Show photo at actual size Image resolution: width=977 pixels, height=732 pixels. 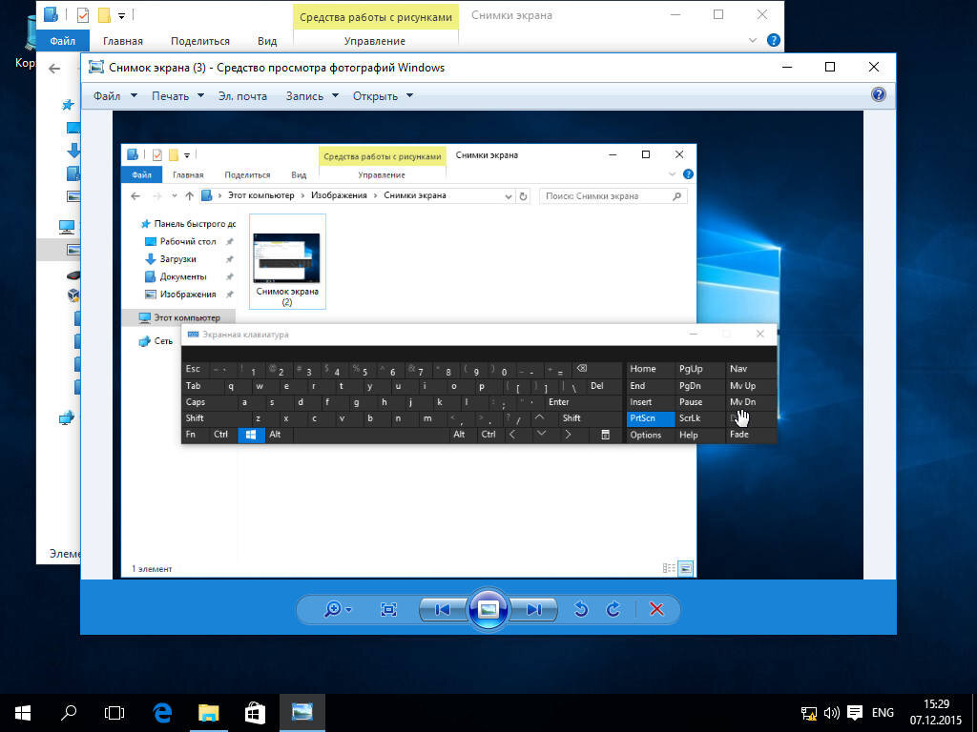coord(388,609)
